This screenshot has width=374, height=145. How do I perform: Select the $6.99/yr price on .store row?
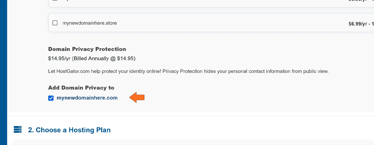[358, 24]
